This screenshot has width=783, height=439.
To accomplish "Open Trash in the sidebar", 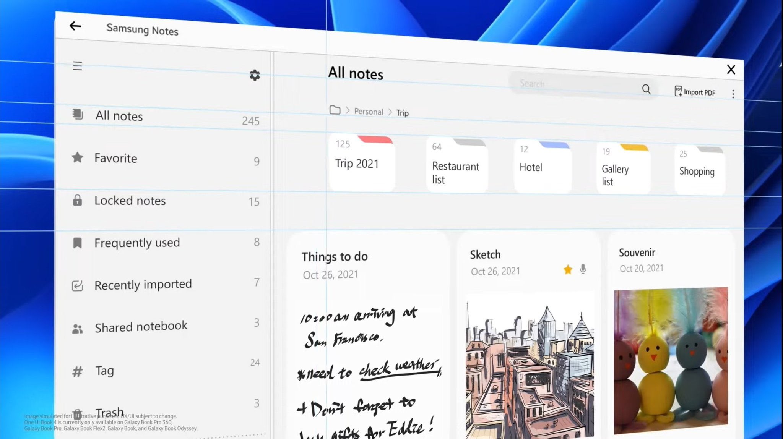I will [165, 410].
